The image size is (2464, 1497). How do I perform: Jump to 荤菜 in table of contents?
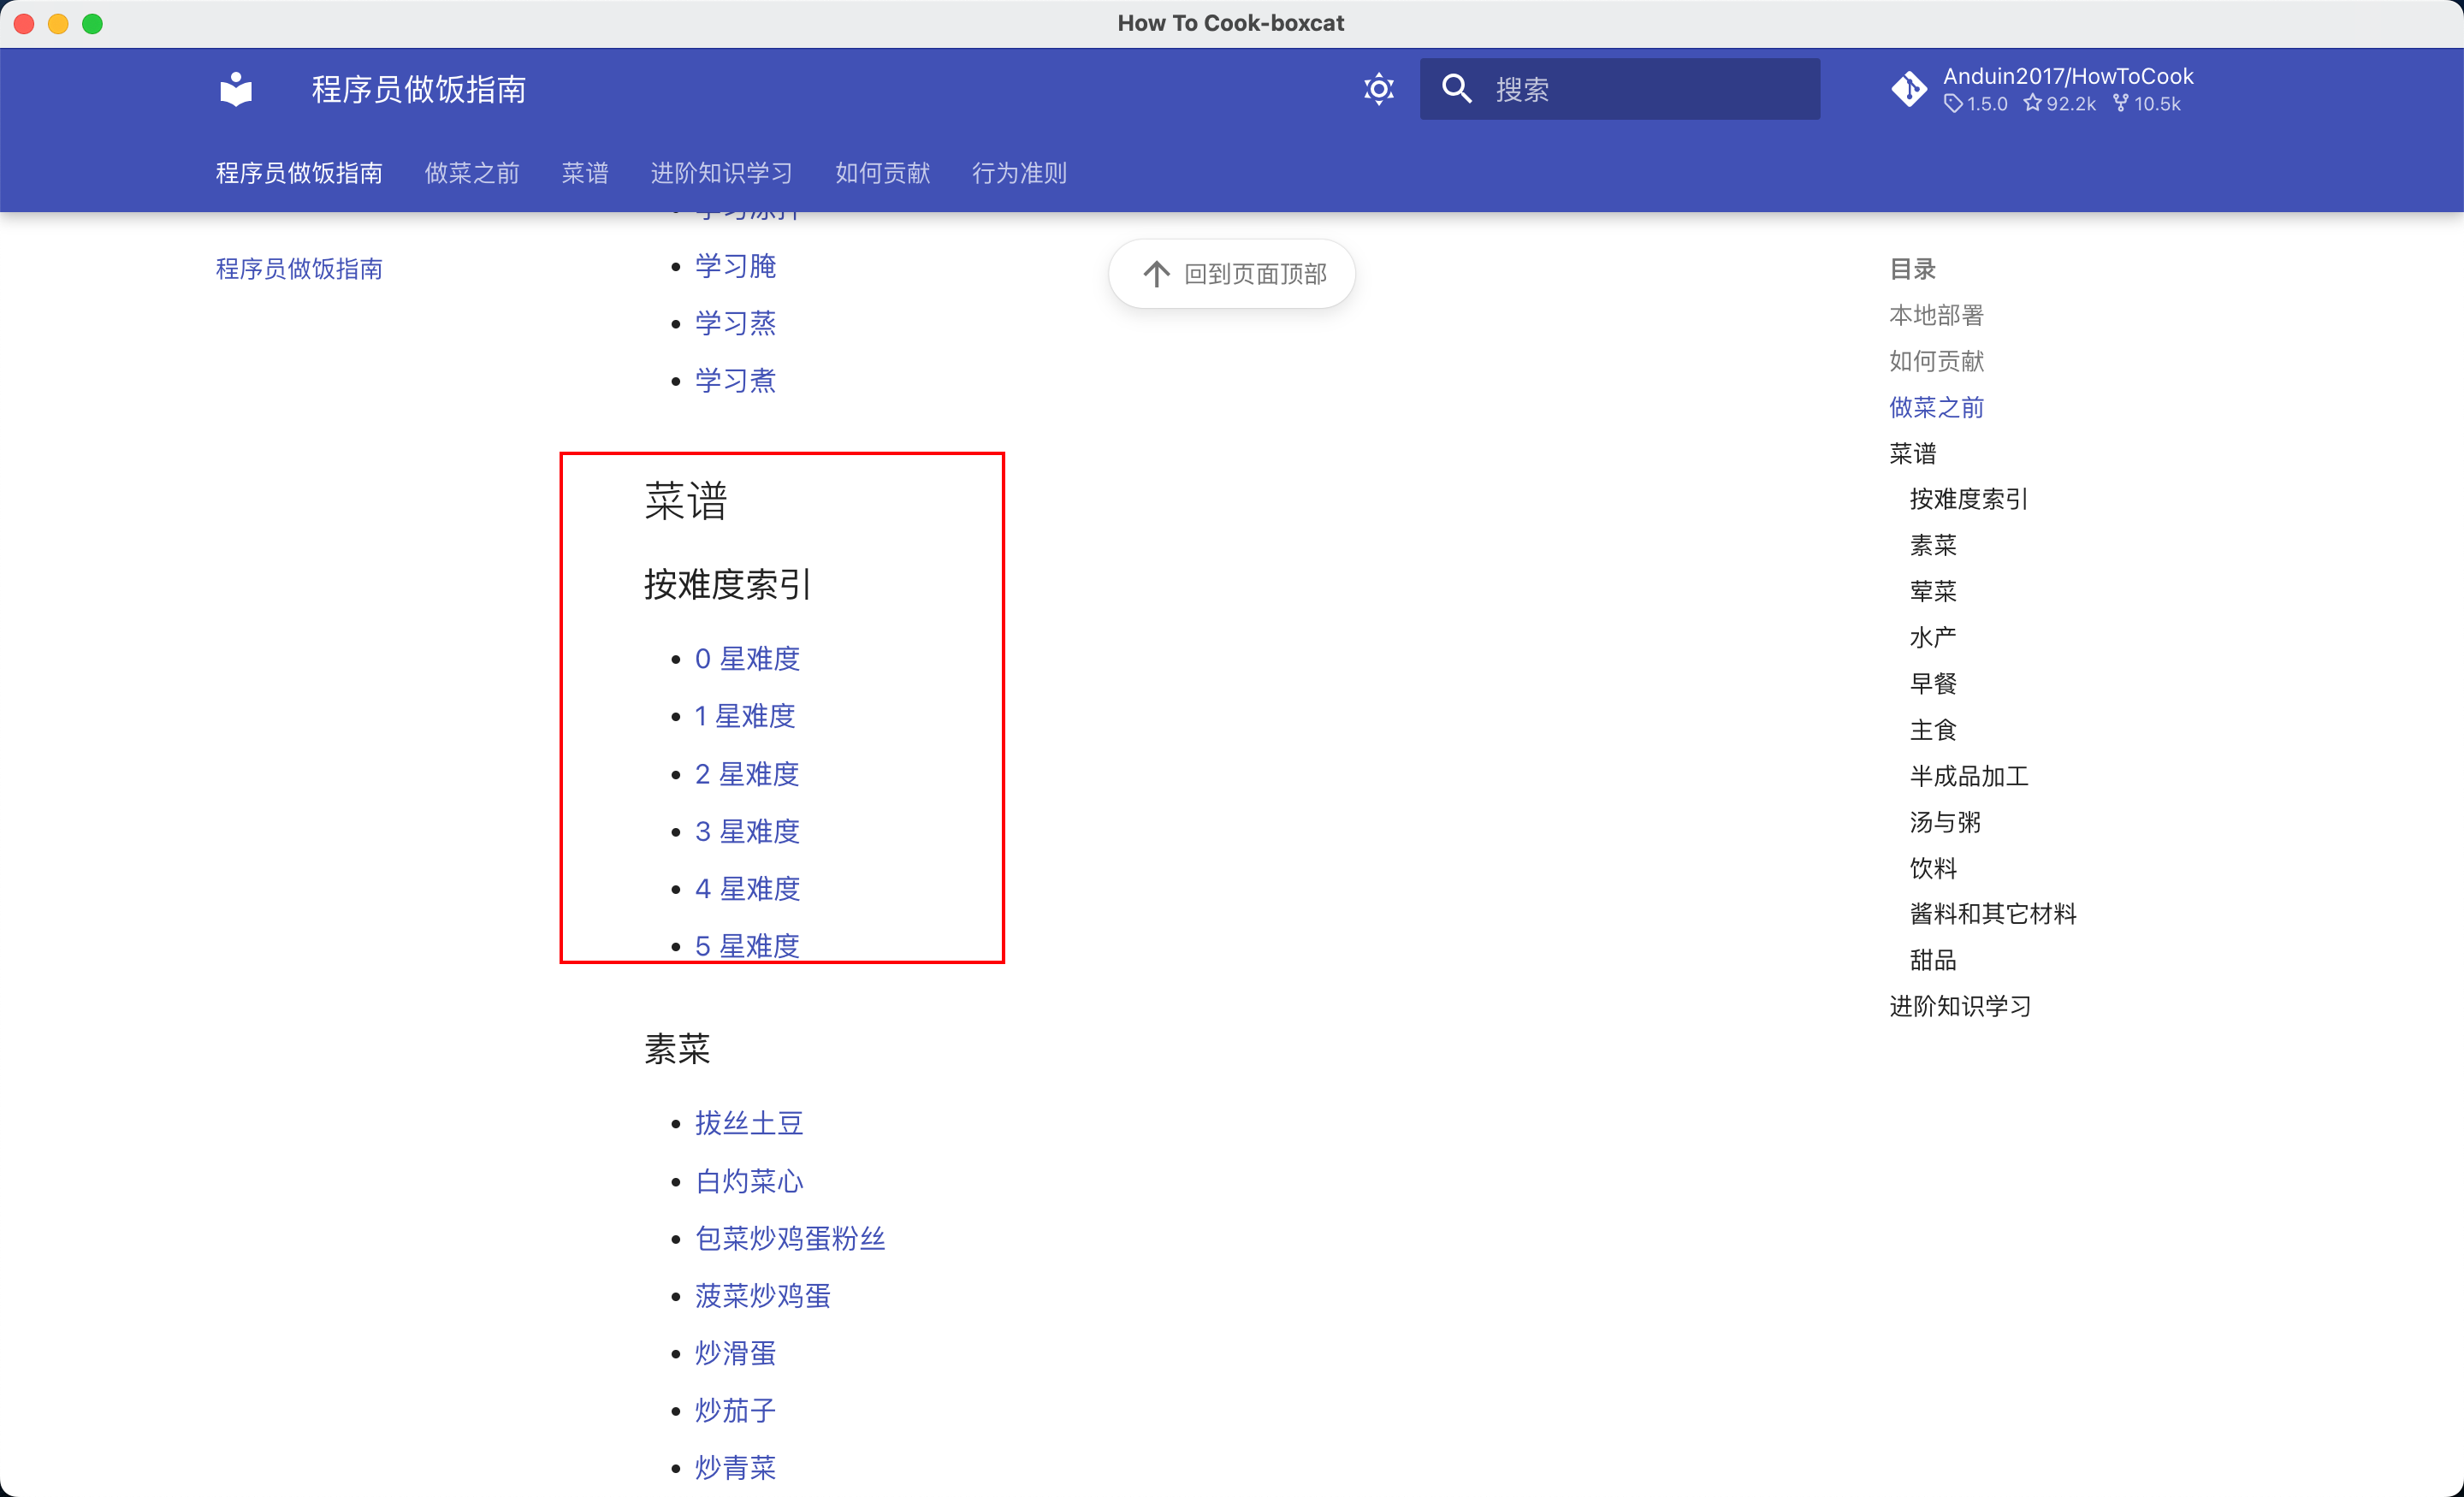point(1933,591)
